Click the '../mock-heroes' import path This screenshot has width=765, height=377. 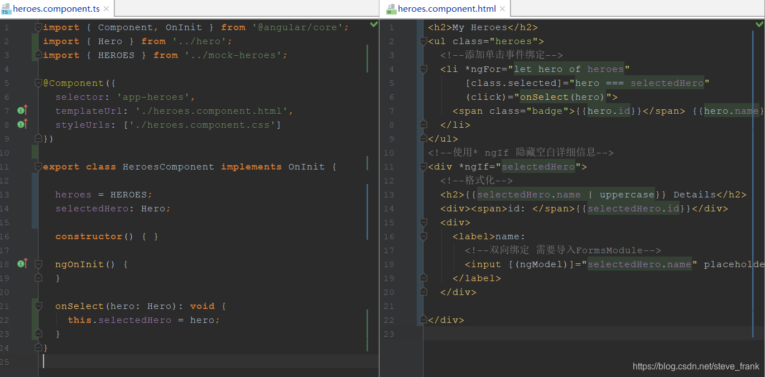233,55
